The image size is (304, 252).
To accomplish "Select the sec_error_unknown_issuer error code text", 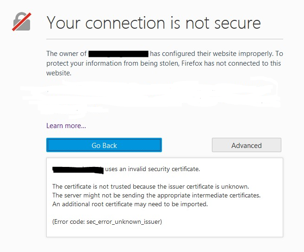I will coord(124,221).
